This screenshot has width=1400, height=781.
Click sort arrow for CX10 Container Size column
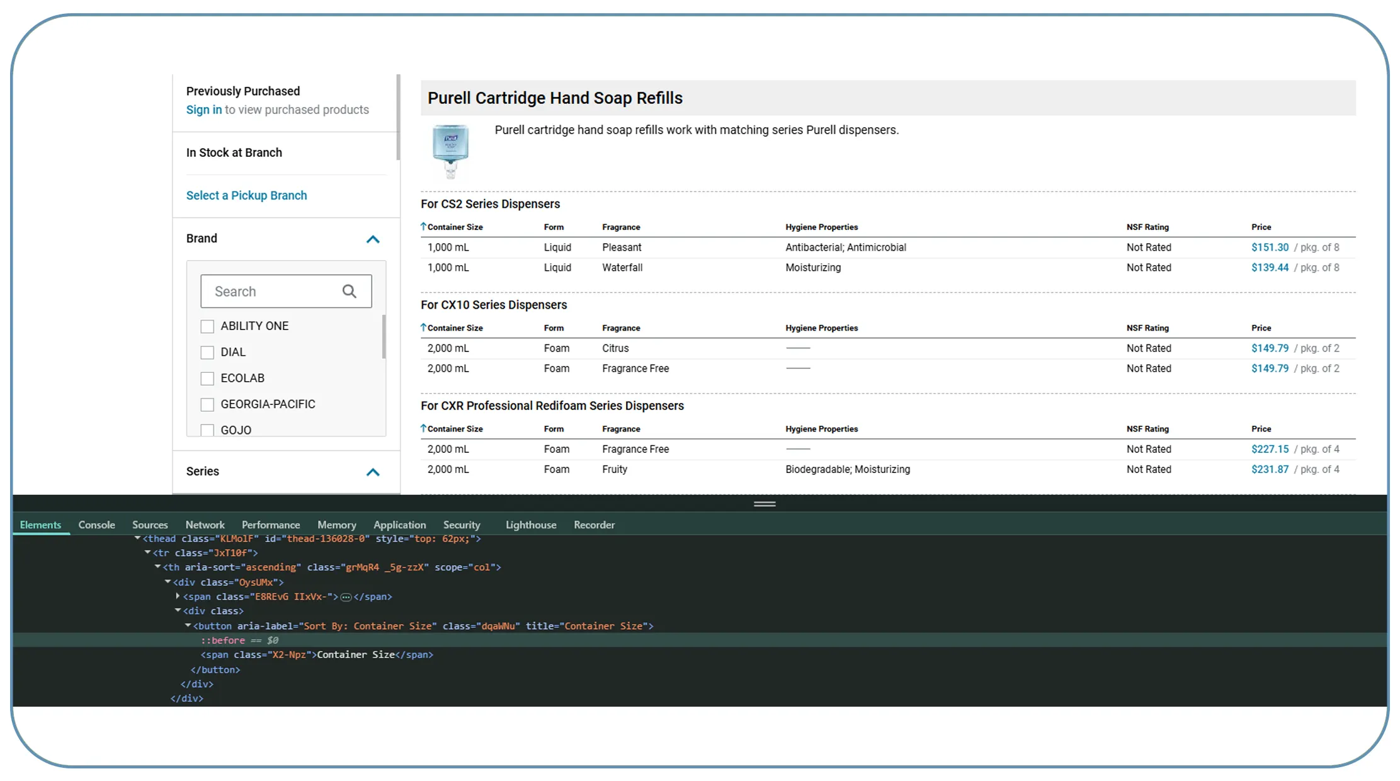tap(424, 328)
